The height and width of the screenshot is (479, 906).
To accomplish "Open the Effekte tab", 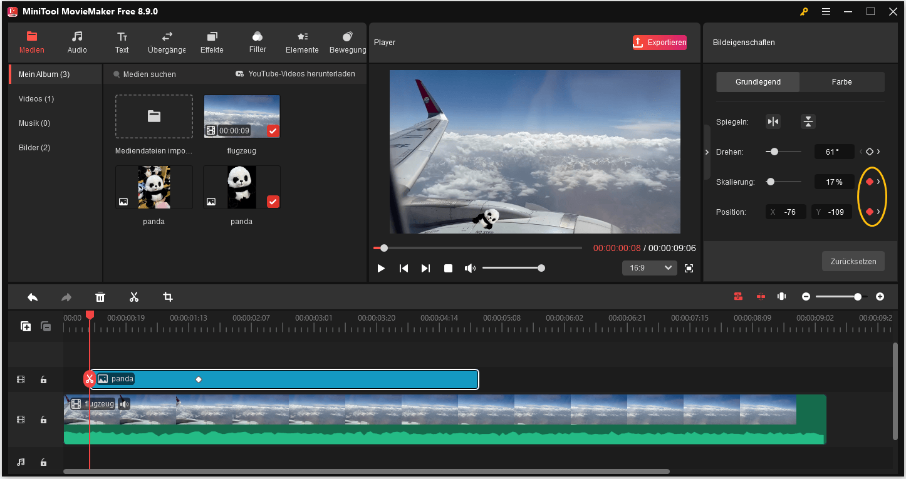I will point(212,43).
